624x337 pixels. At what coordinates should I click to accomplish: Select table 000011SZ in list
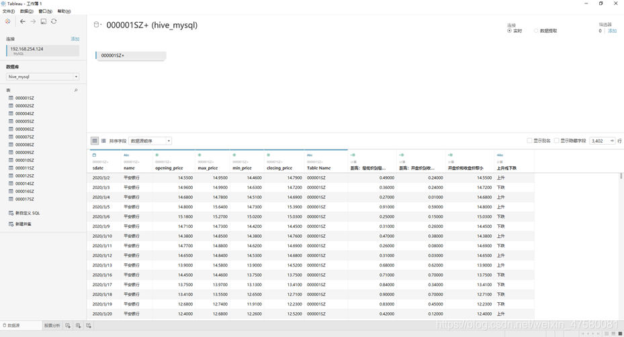click(x=25, y=168)
